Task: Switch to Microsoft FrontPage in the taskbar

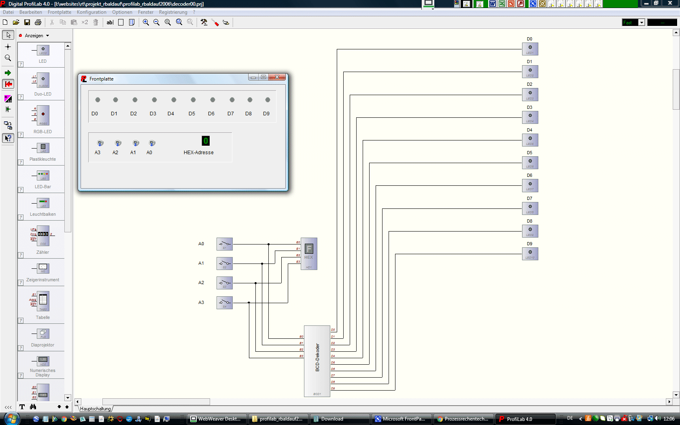Action: [402, 419]
